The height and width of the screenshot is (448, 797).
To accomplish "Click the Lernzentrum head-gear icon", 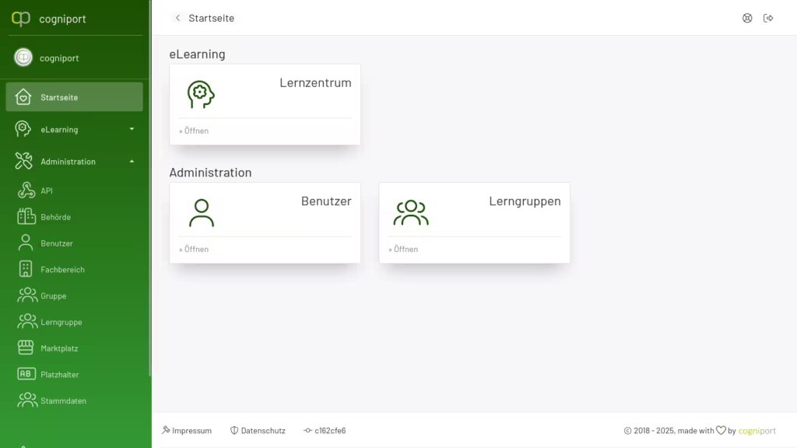I will [x=201, y=94].
